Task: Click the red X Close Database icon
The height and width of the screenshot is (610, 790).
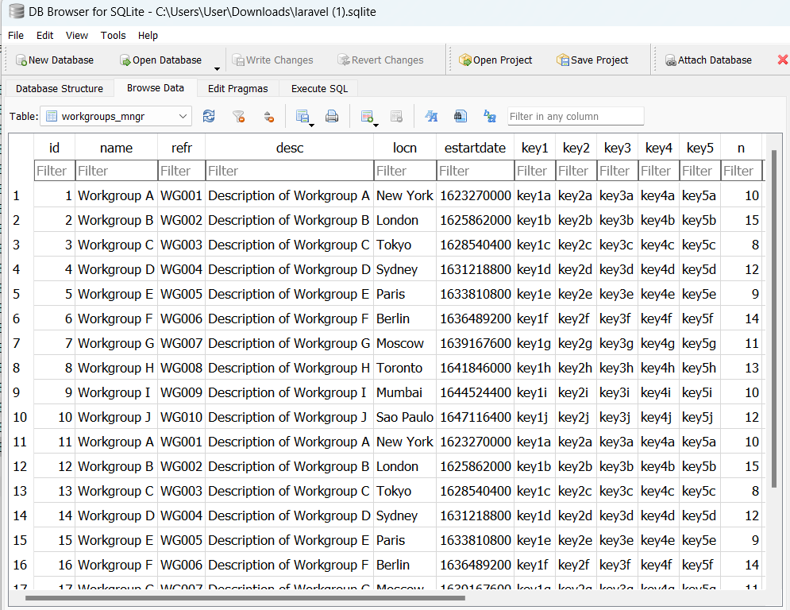Action: pos(782,60)
